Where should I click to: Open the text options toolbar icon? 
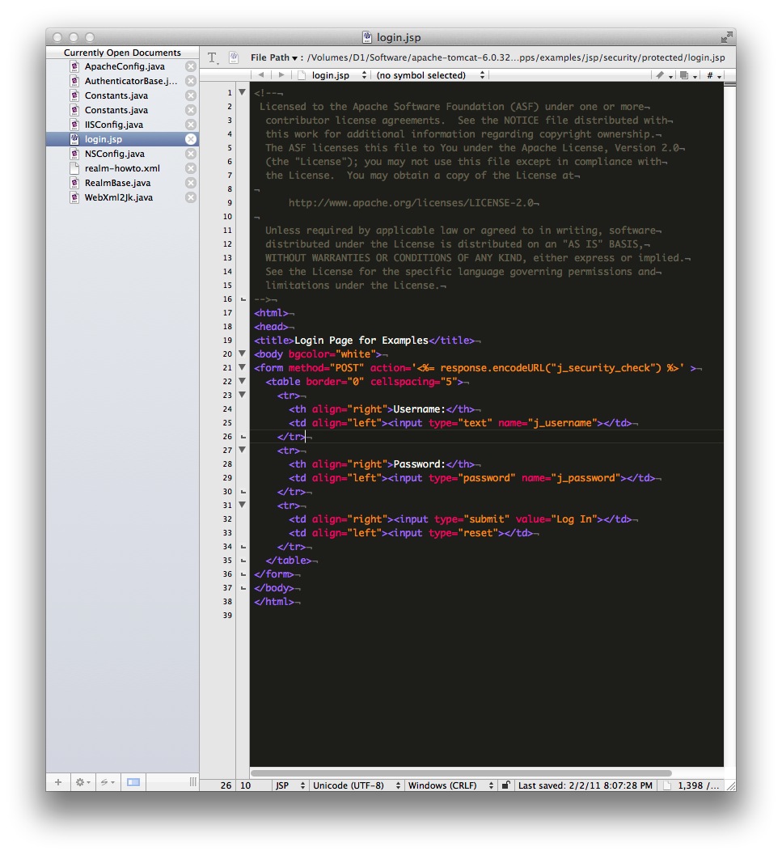click(x=213, y=57)
